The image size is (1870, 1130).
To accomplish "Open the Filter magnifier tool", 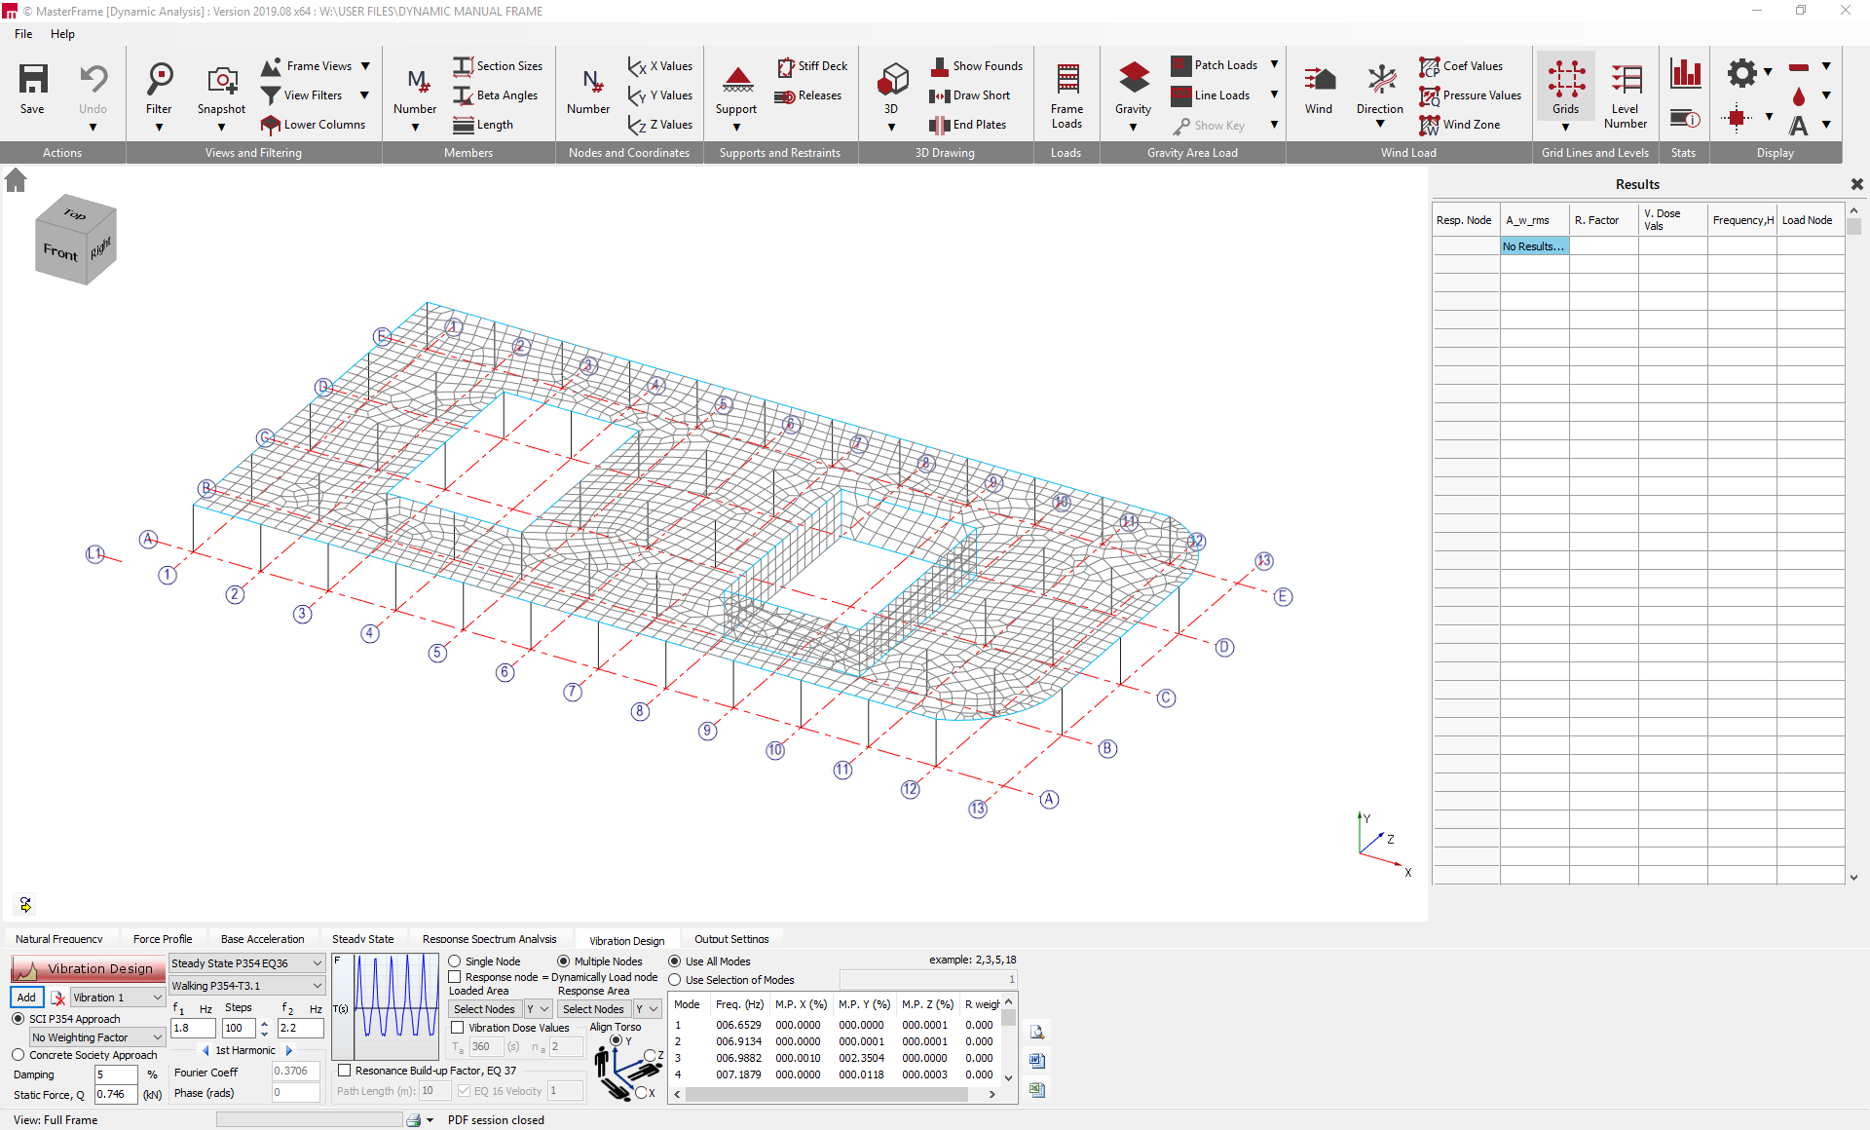I will (x=159, y=79).
